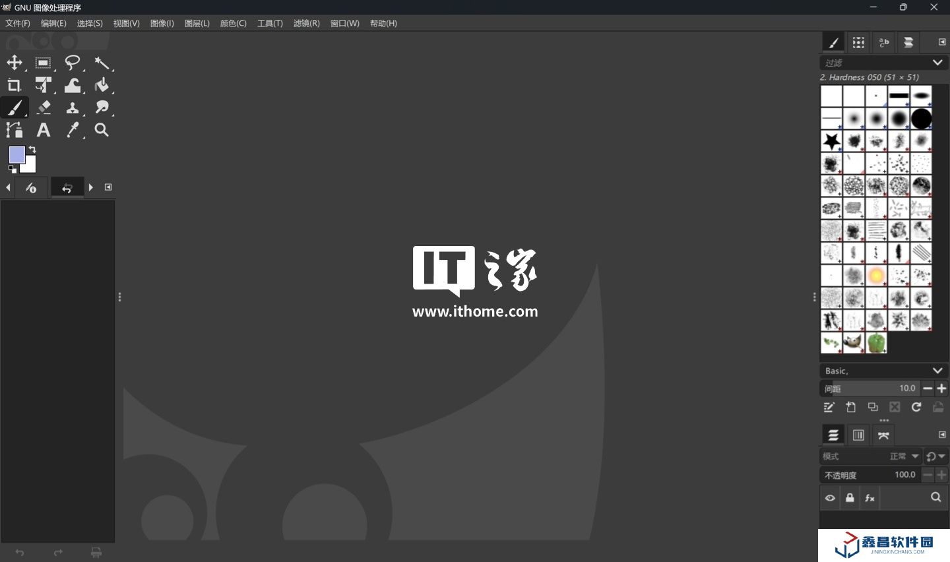The height and width of the screenshot is (562, 950).
Task: Open the 图层(L) layer menu
Action: click(197, 23)
